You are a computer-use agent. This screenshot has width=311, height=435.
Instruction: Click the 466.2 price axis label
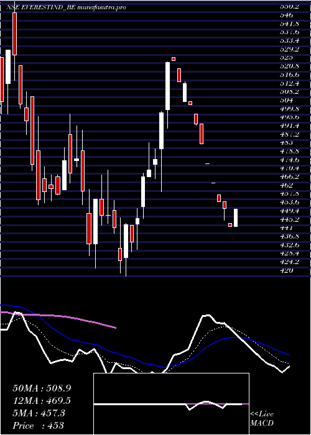click(289, 176)
